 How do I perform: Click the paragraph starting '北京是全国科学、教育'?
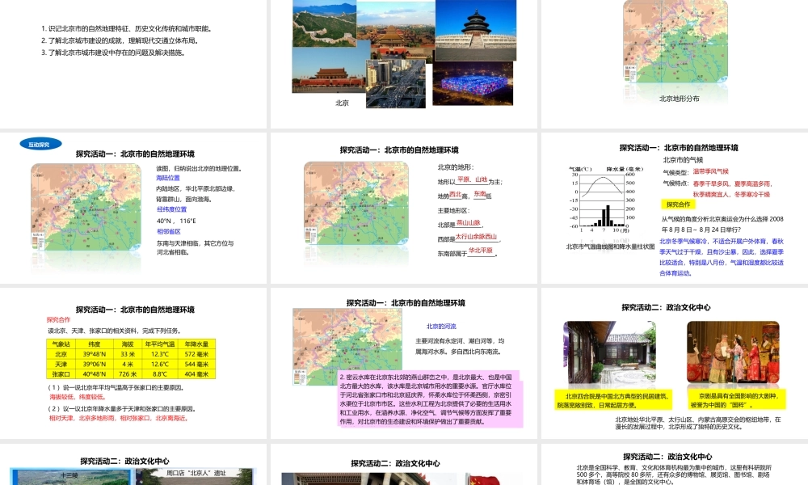[x=674, y=474]
